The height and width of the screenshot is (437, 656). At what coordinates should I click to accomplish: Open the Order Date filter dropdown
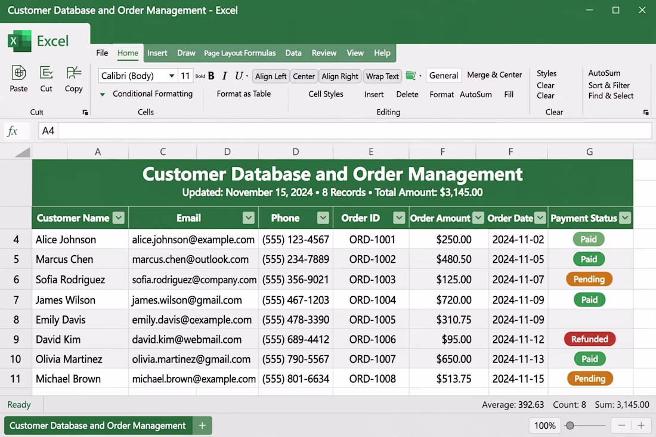[540, 218]
